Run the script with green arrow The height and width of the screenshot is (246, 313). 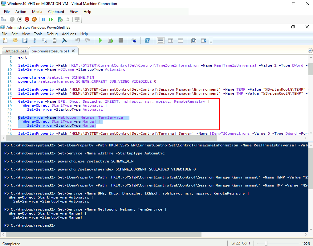pos(101,40)
